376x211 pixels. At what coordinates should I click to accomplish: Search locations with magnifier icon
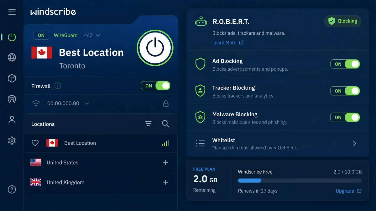165,124
